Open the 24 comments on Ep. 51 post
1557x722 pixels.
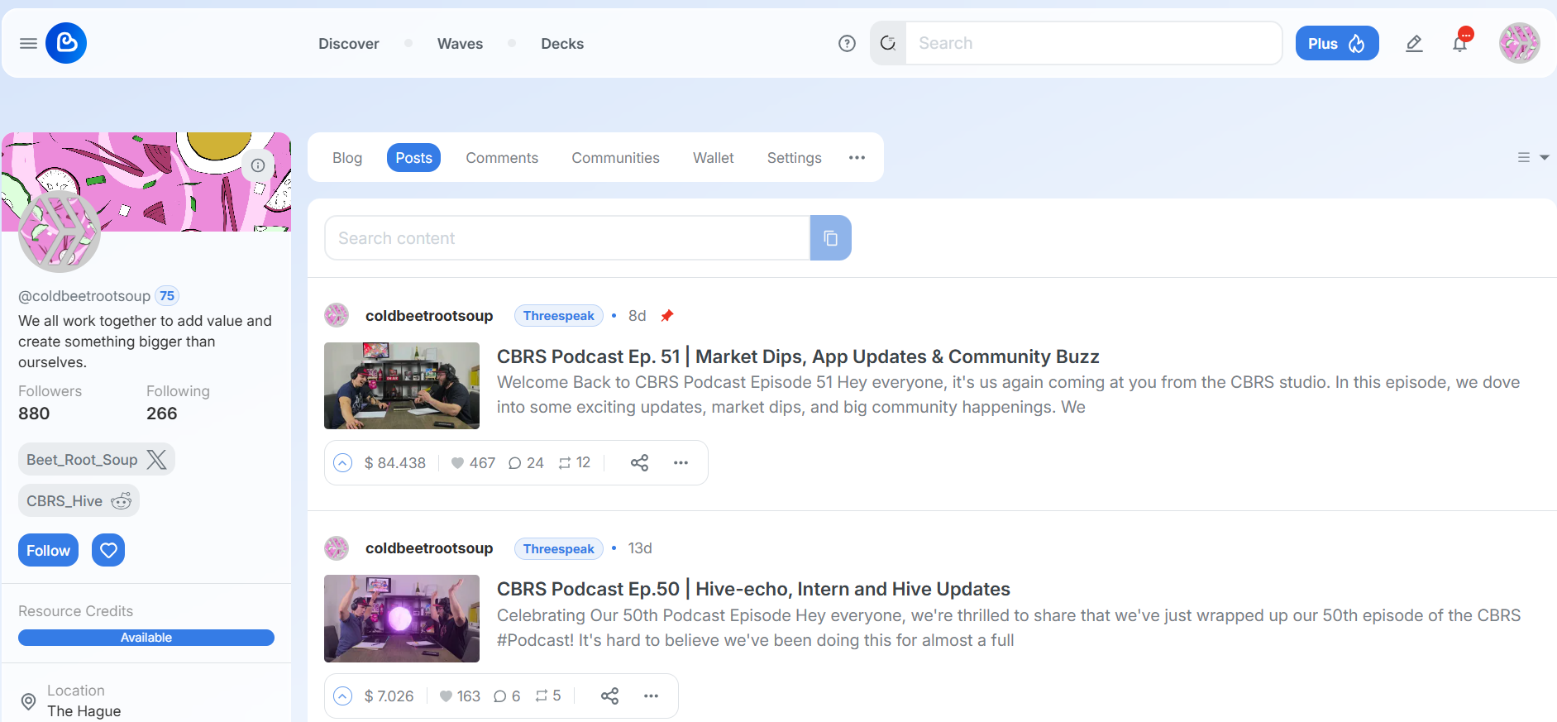(x=526, y=463)
